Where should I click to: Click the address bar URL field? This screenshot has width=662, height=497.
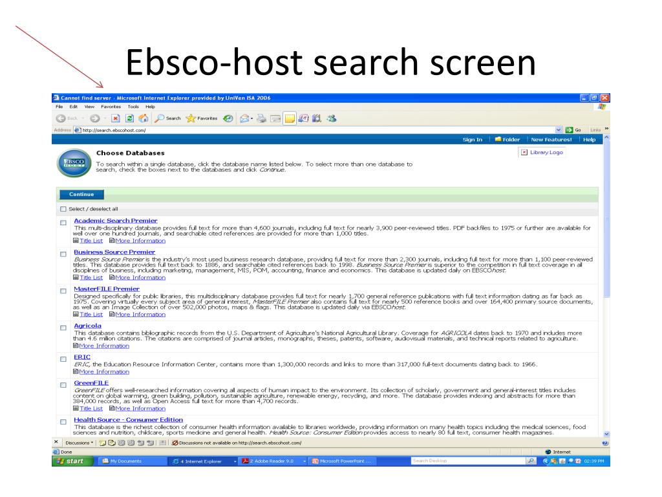pos(315,130)
